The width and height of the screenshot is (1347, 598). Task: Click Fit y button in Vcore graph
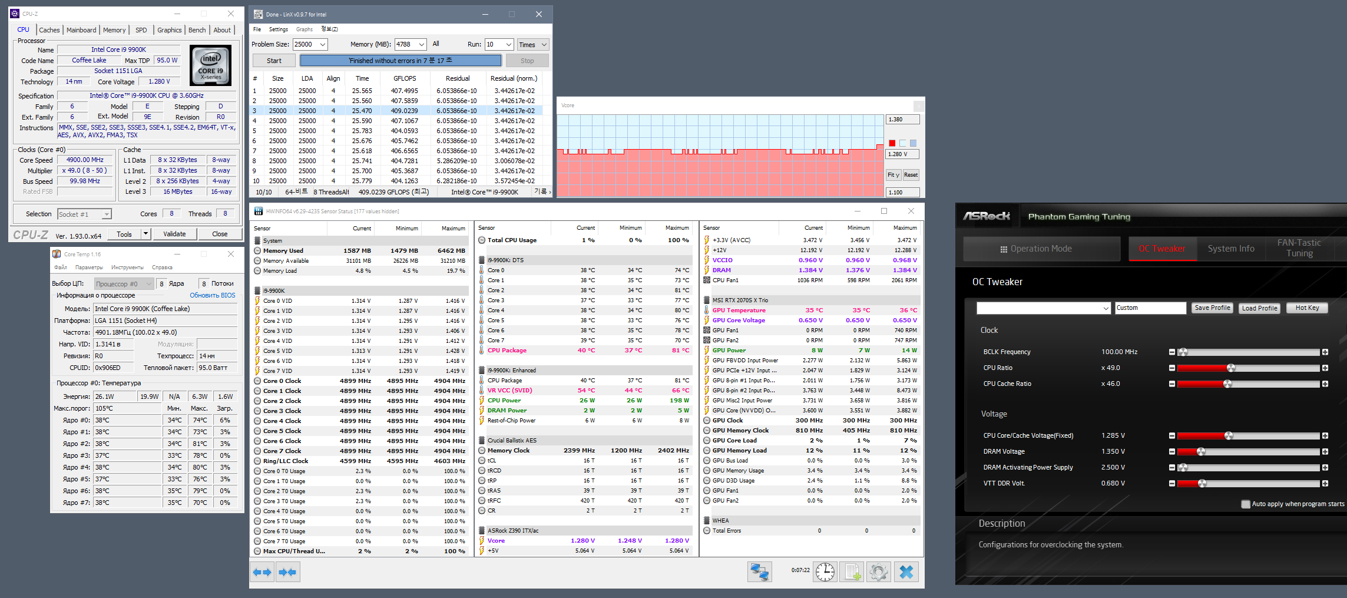tap(893, 175)
